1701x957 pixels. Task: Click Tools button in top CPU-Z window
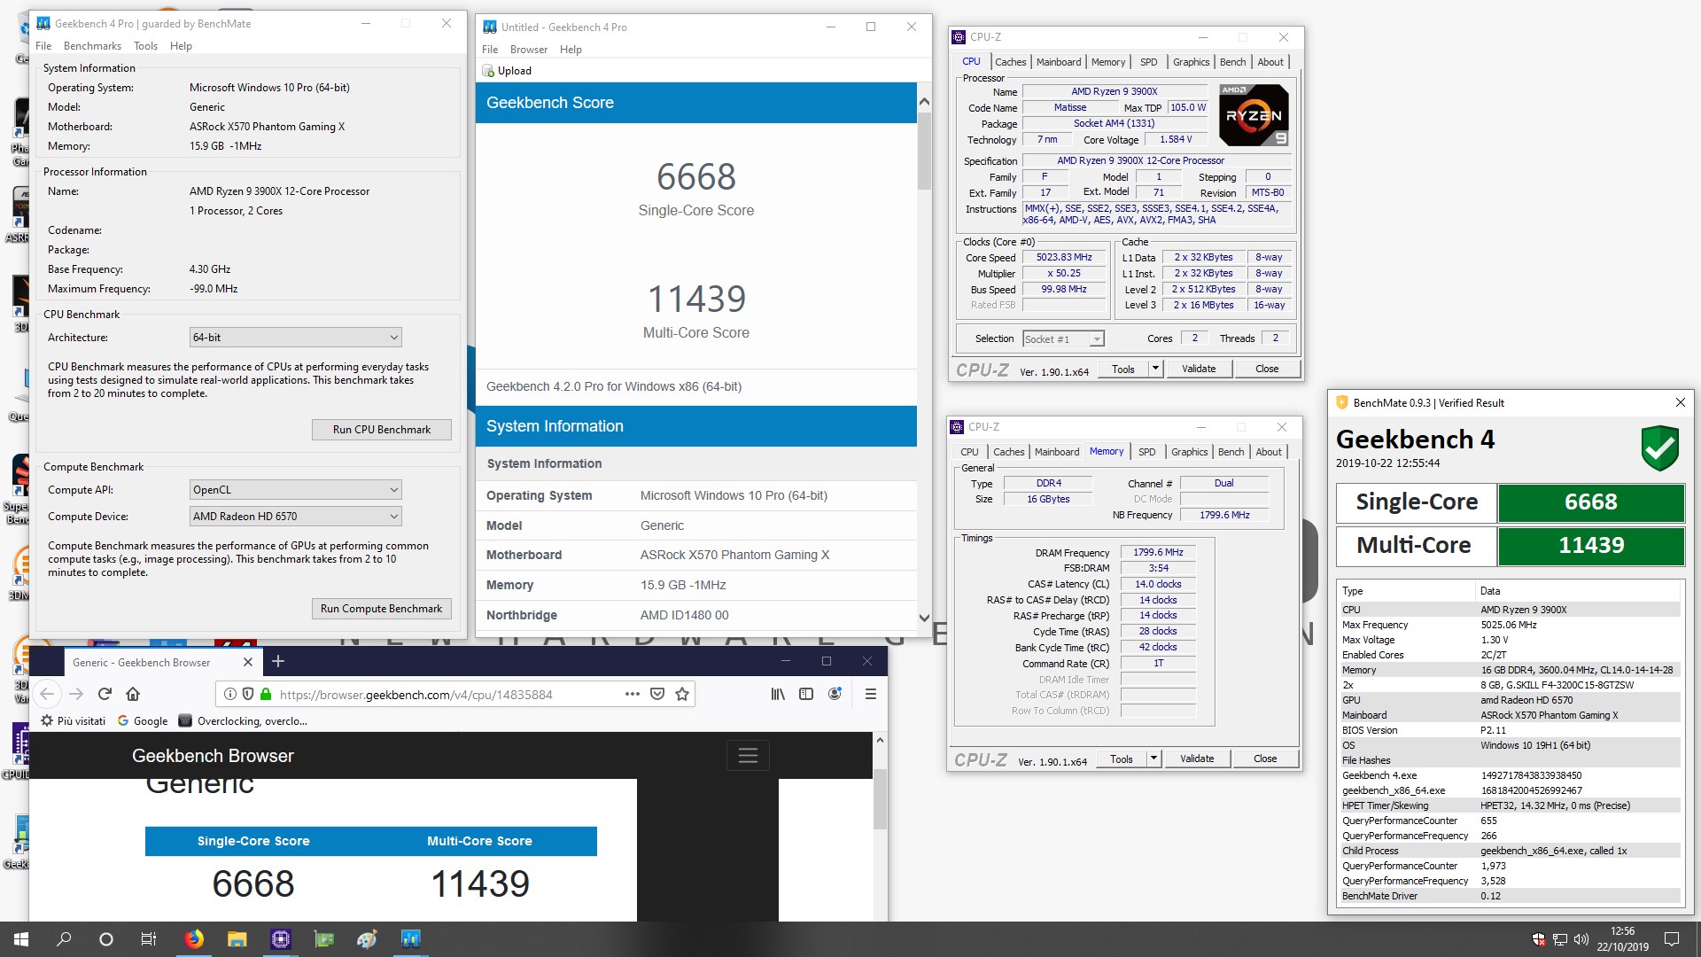(x=1123, y=369)
